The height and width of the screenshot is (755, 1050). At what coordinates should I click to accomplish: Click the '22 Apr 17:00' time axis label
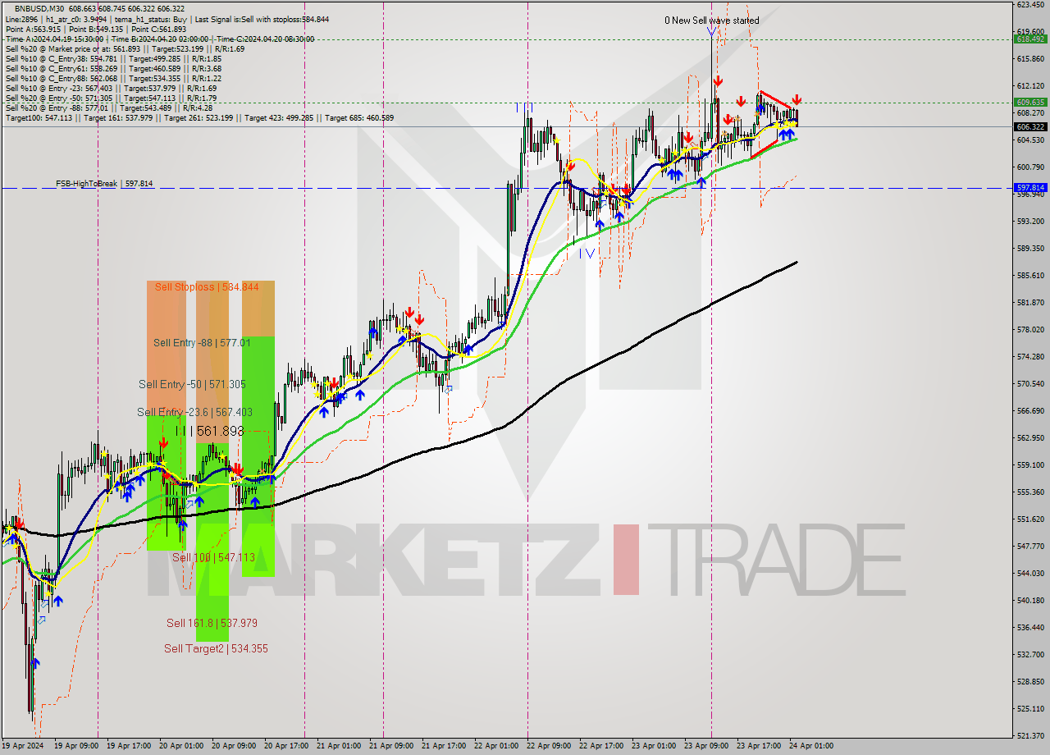pos(600,747)
